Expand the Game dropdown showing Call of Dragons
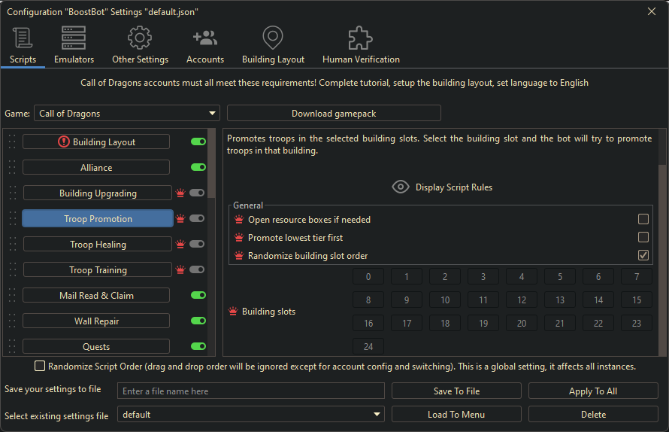This screenshot has width=669, height=432. pos(127,114)
